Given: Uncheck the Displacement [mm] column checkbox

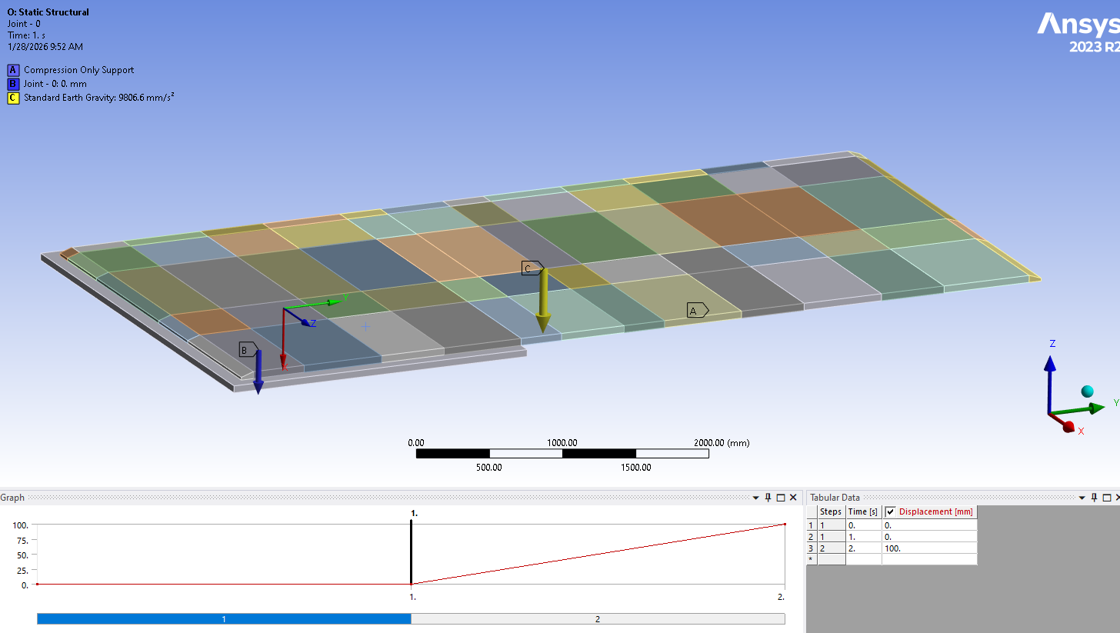Looking at the screenshot, I should point(891,511).
